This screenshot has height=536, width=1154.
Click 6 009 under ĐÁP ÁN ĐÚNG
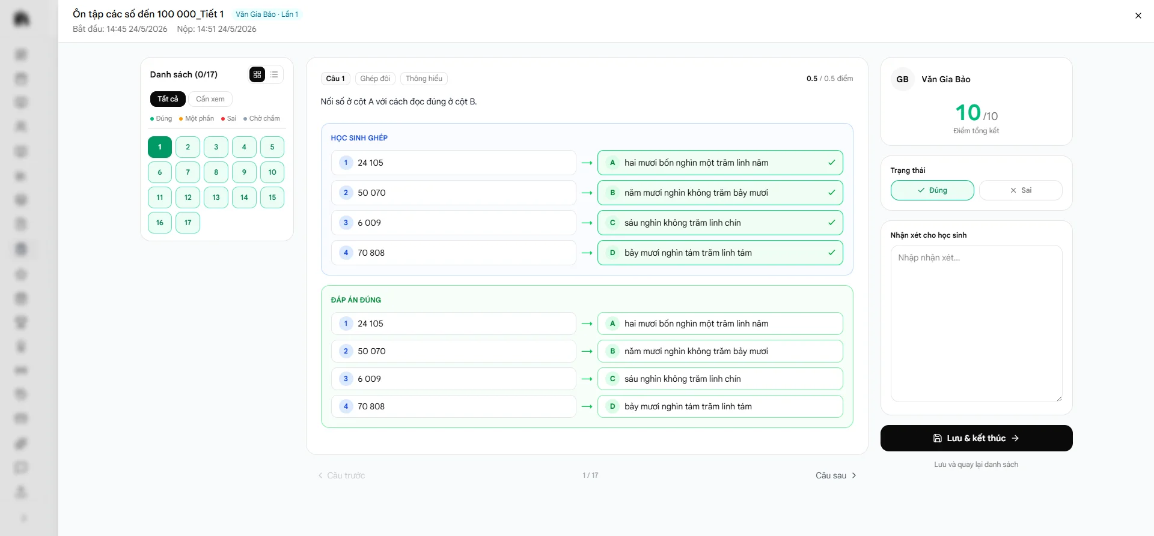(x=453, y=379)
